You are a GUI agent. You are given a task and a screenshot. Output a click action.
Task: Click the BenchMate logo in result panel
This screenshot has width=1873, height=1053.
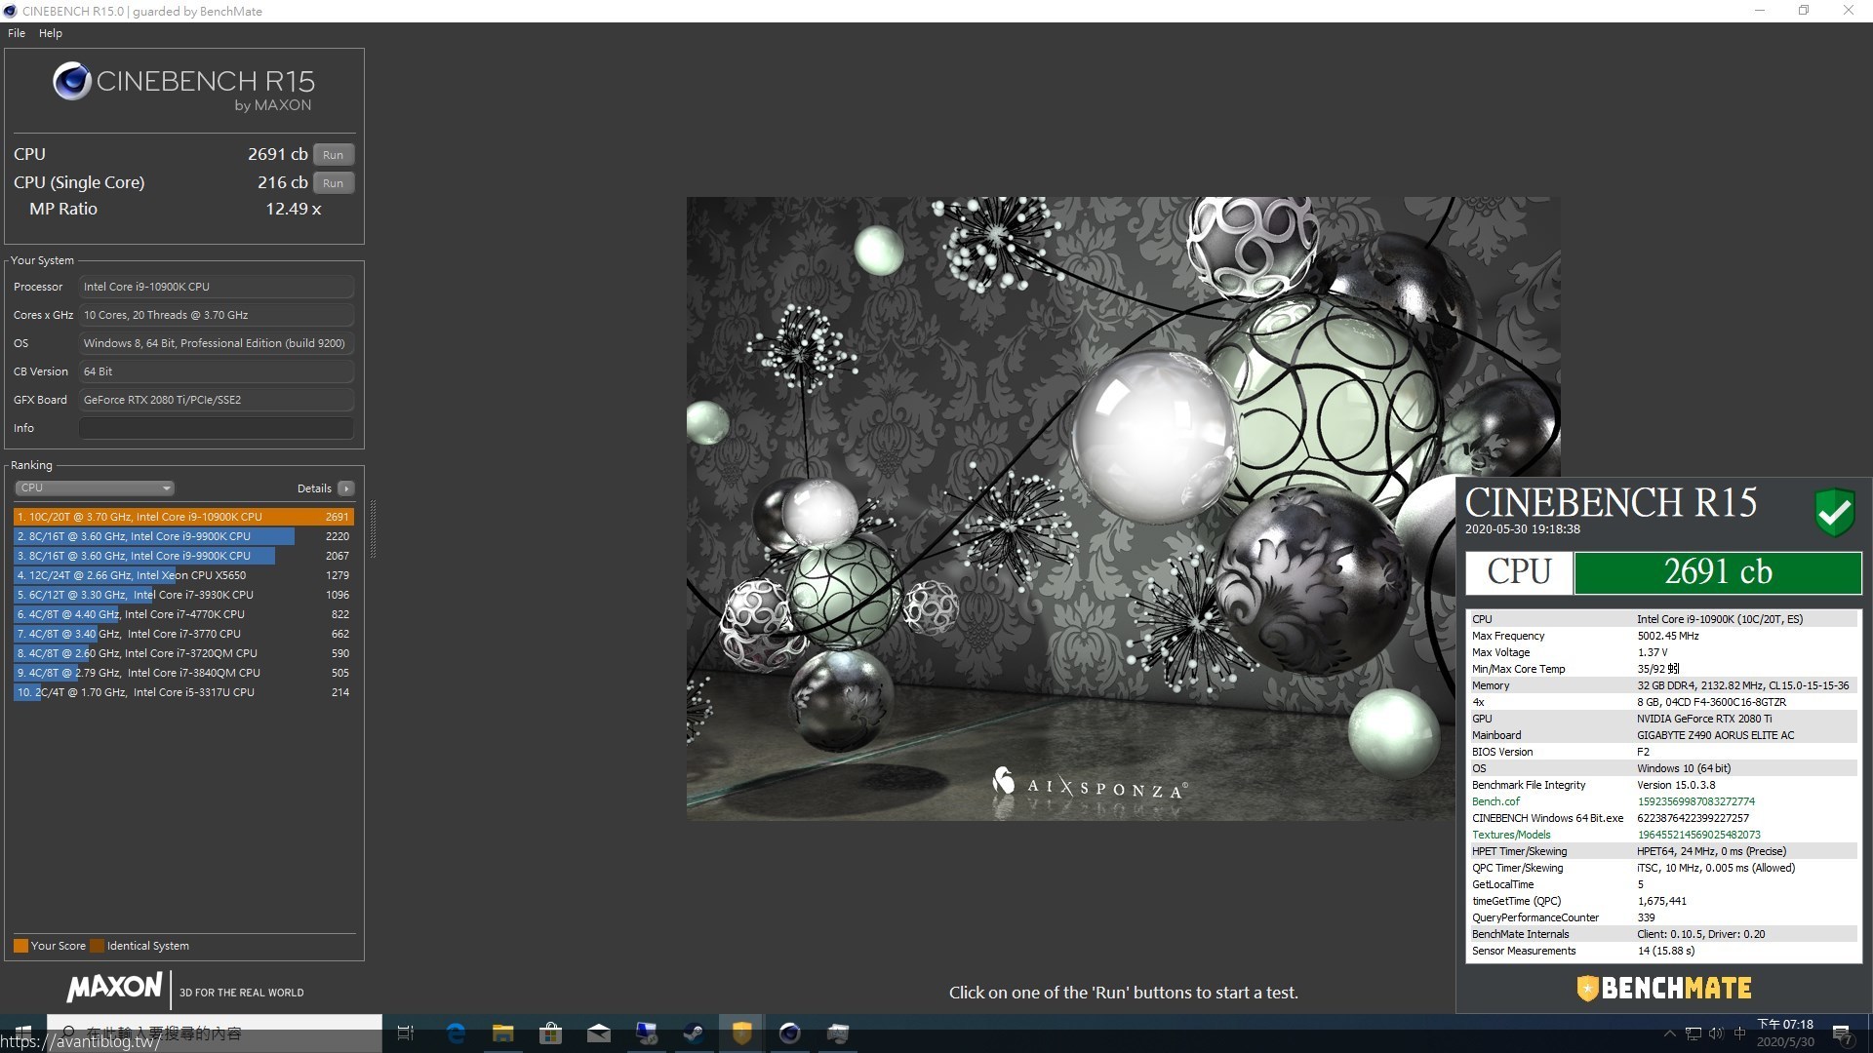point(1664,989)
